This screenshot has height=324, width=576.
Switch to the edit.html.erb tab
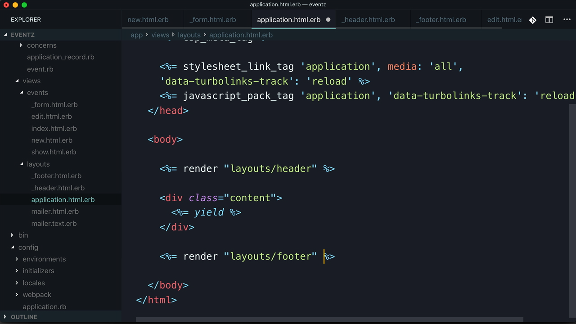(x=504, y=20)
